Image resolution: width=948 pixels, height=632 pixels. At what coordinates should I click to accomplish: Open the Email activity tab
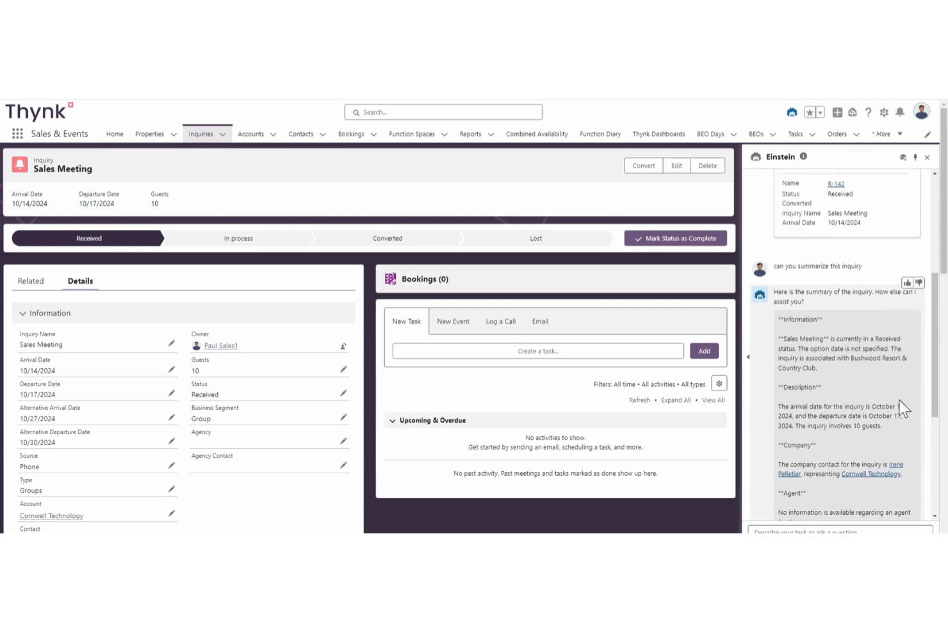(540, 321)
